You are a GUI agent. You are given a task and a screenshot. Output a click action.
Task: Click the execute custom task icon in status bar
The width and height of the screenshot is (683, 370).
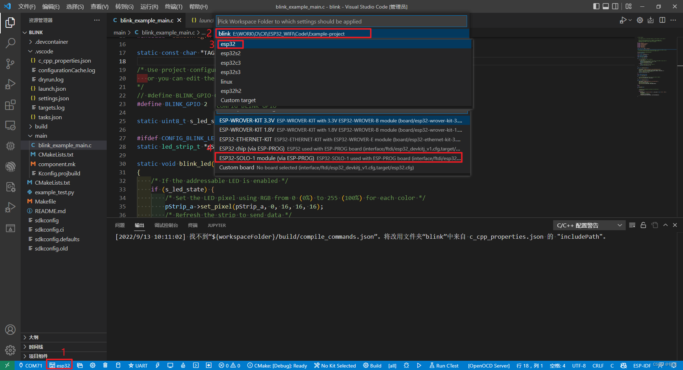tap(208, 365)
